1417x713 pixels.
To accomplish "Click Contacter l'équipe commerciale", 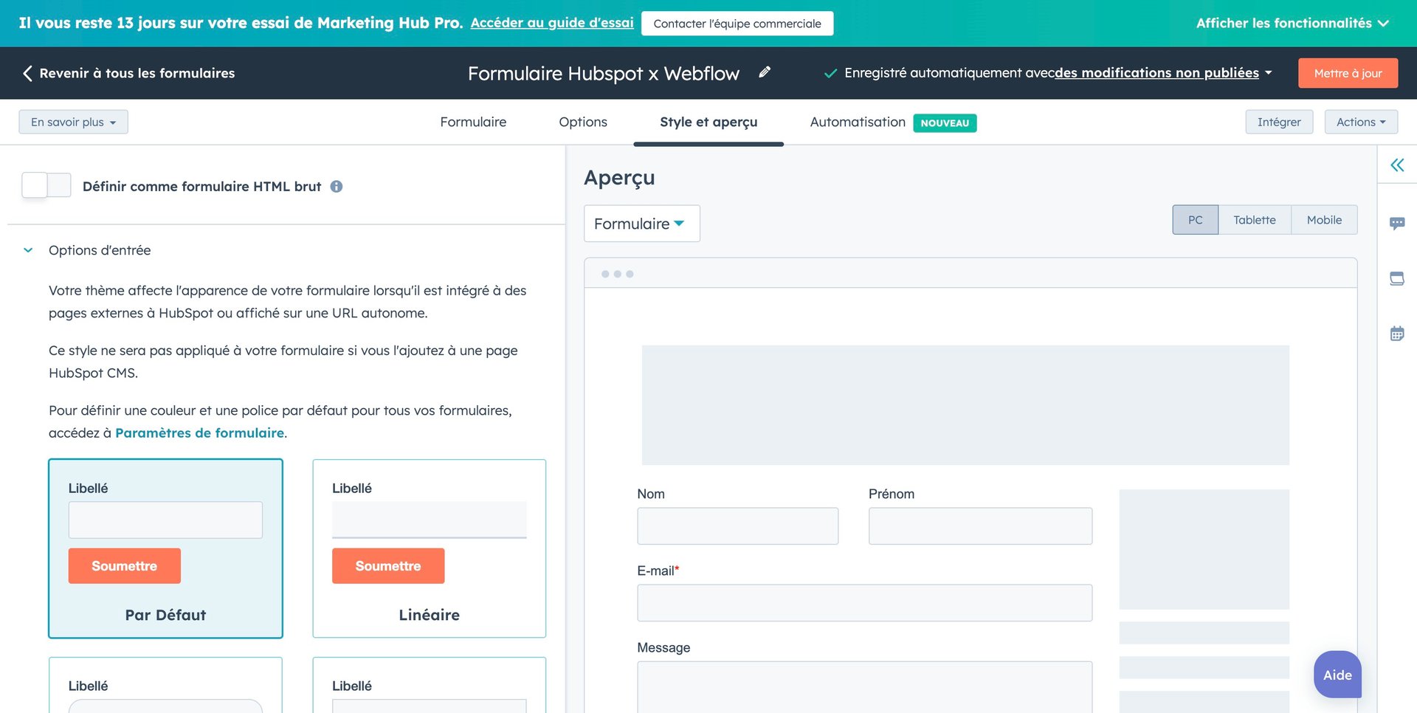I will tap(737, 23).
